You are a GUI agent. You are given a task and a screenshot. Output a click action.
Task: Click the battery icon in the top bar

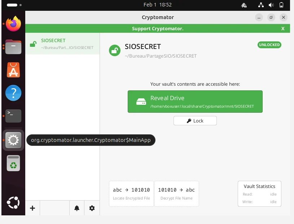pos(281,5)
